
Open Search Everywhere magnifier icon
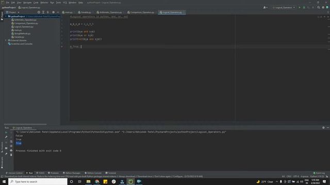click(x=319, y=8)
